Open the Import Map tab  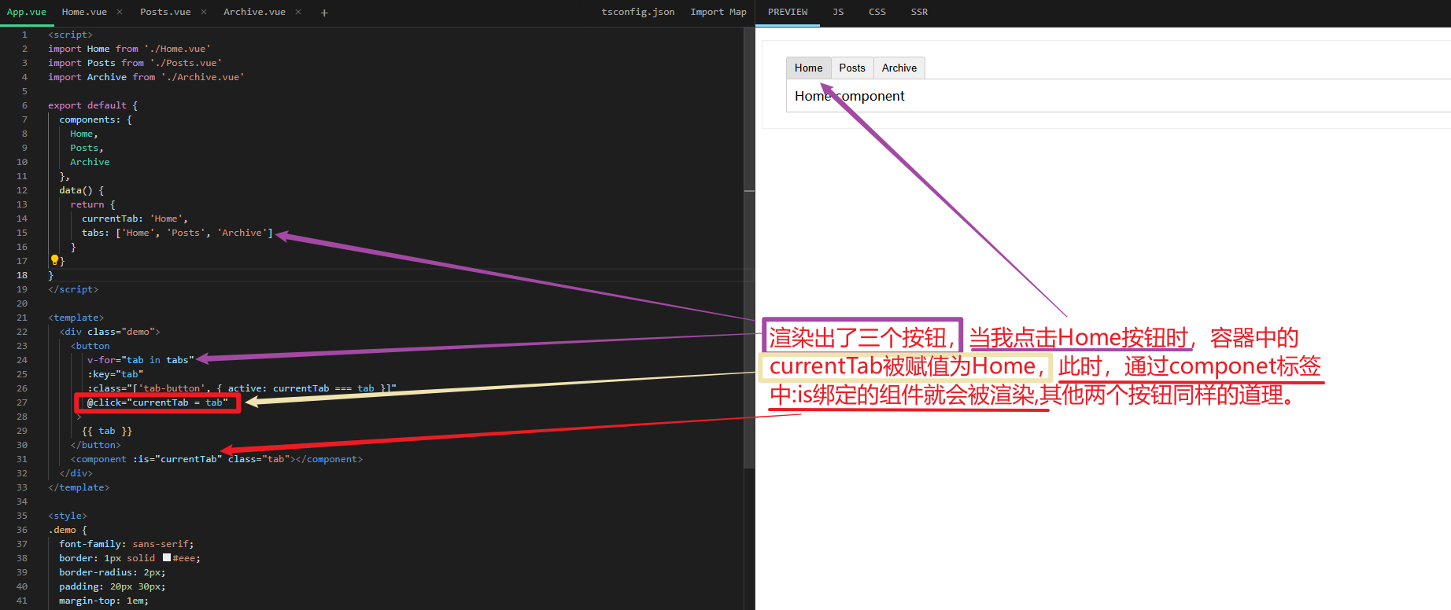(718, 12)
